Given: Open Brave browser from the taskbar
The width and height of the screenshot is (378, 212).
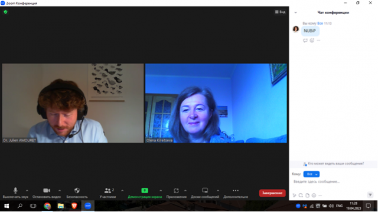Looking at the screenshot, I should point(74,206).
